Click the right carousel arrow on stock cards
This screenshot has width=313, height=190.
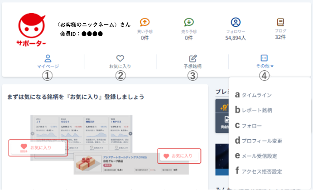pyautogui.click(x=130, y=133)
